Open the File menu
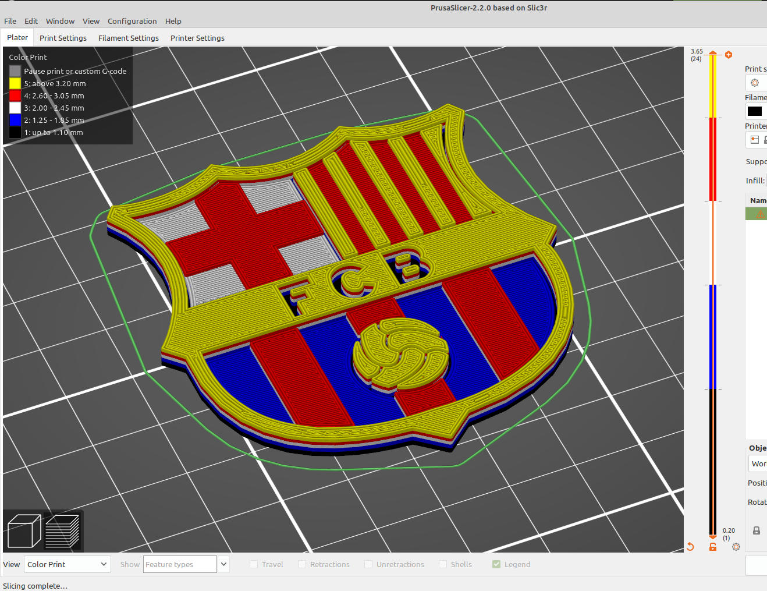 (10, 21)
